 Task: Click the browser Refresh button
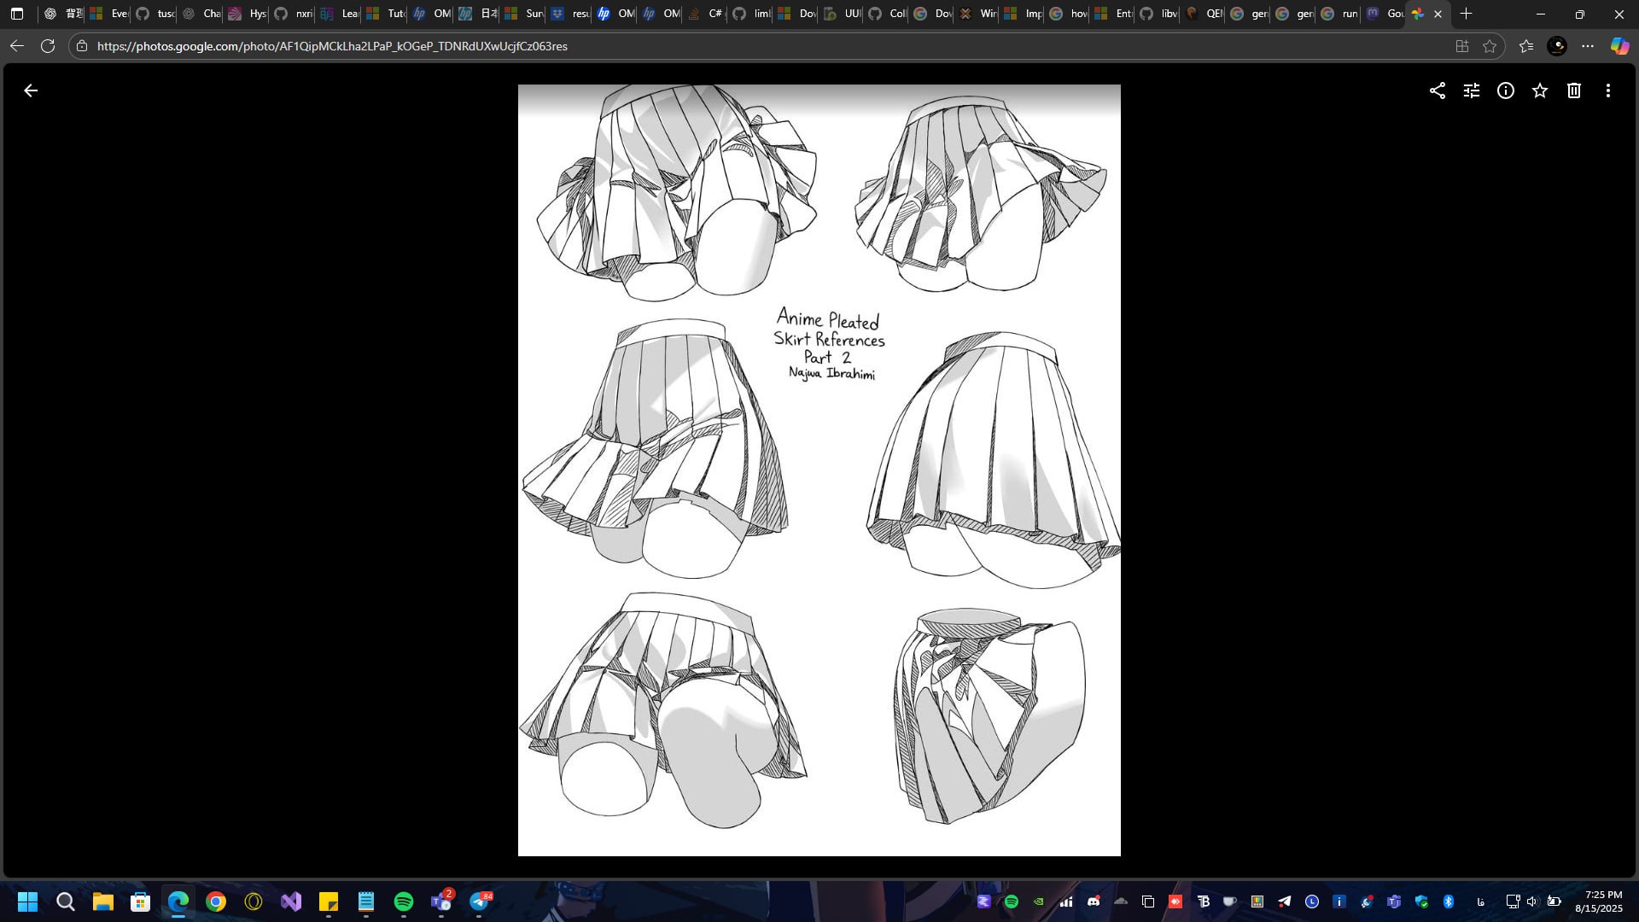(48, 46)
